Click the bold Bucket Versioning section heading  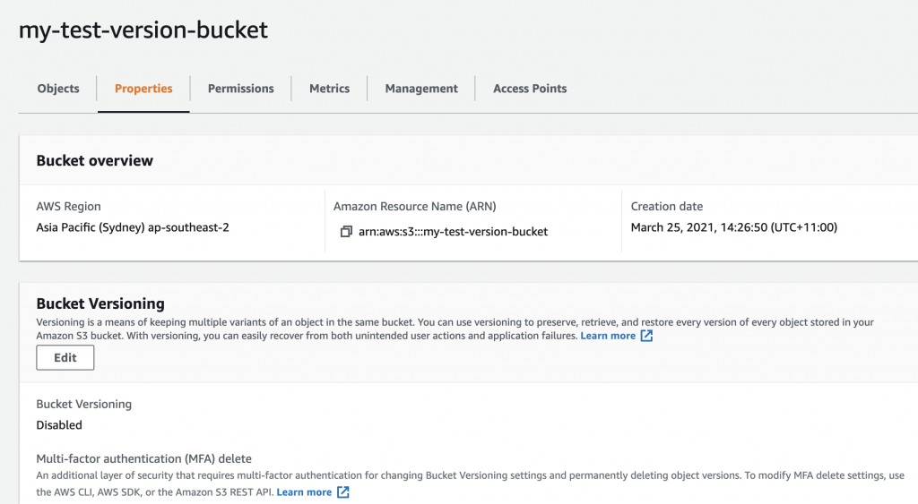coord(100,303)
